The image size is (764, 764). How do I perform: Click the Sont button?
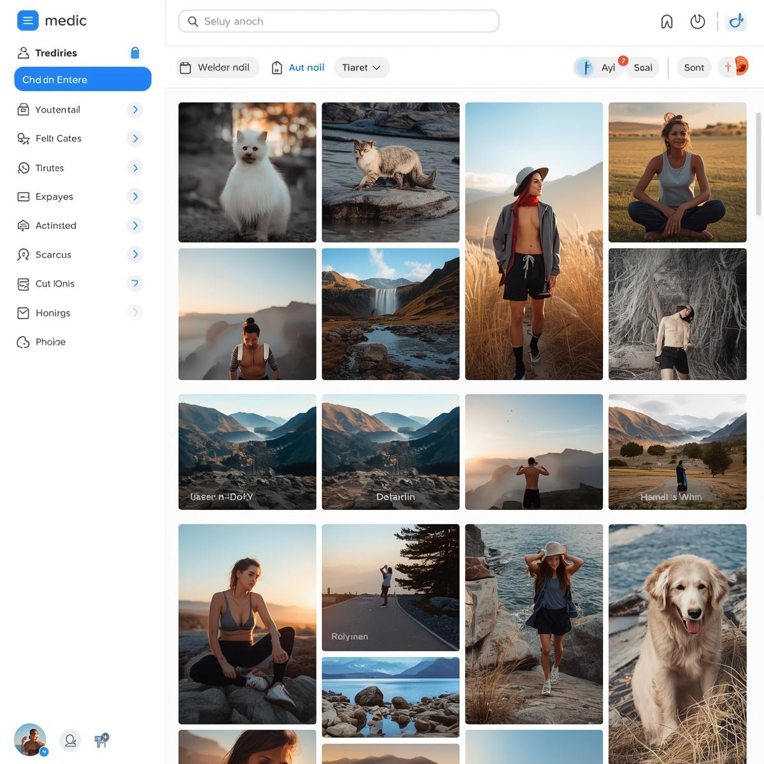(693, 67)
